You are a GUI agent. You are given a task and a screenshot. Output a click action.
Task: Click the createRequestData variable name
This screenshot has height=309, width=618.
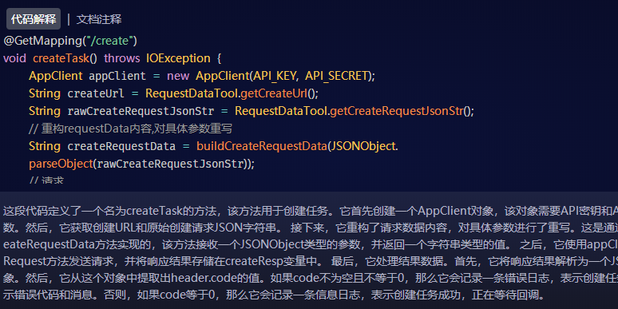pyautogui.click(x=121, y=146)
